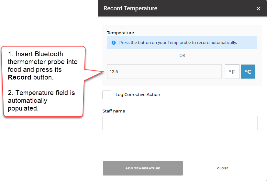The height and width of the screenshot is (181, 267).
Task: Click the automatically populated step 2 text
Action: (41, 101)
